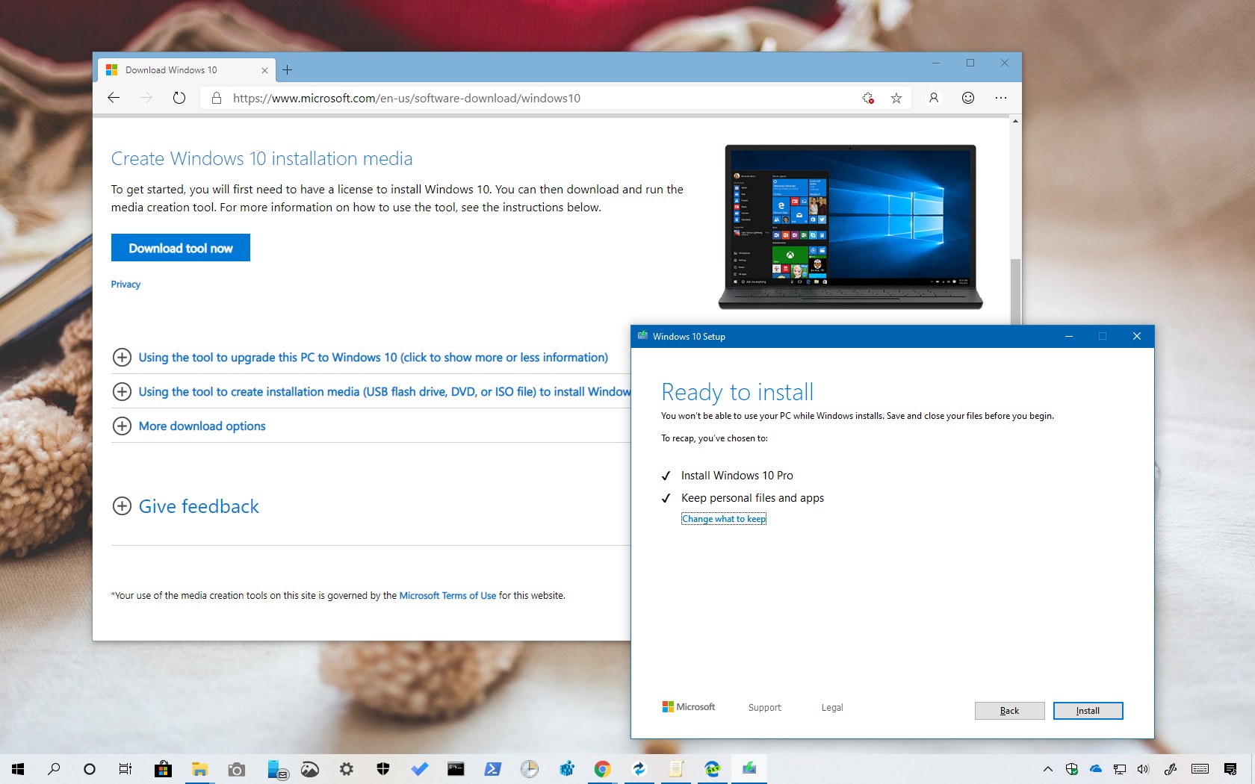Viewport: 1255px width, 784px height.
Task: Open the Edge profile account icon
Action: tap(933, 98)
